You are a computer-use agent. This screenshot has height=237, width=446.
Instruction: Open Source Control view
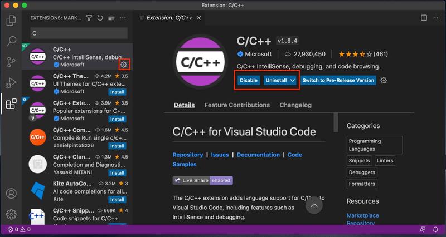coord(11,62)
